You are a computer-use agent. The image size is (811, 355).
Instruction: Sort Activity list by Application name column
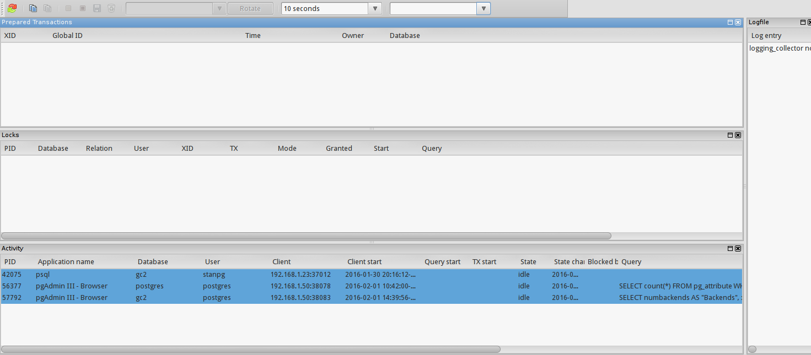[x=66, y=262]
